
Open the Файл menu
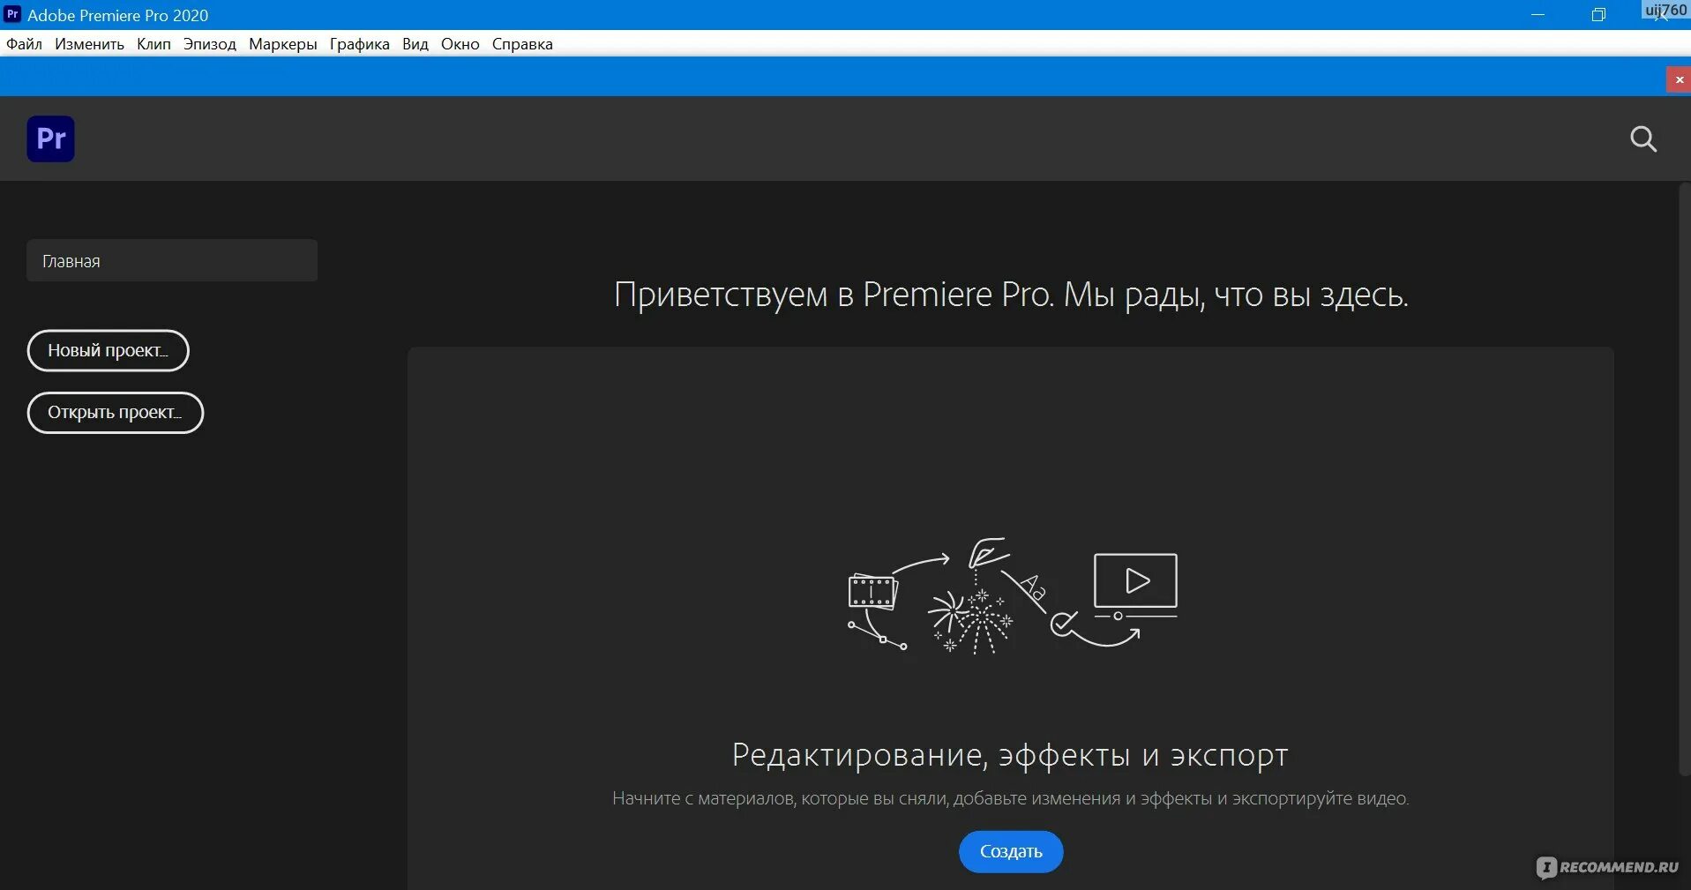24,44
